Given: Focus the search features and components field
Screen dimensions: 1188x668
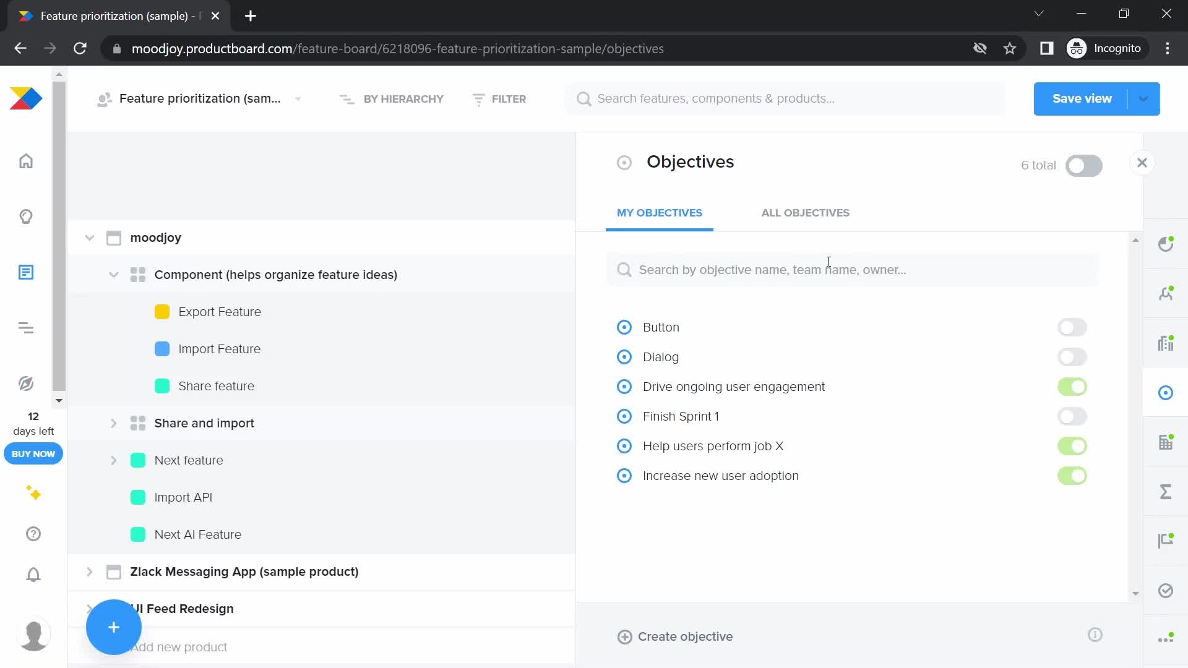Looking at the screenshot, I should 785,99.
